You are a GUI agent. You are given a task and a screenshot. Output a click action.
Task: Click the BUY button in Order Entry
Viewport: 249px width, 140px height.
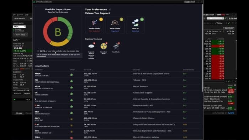[x=18, y=34]
